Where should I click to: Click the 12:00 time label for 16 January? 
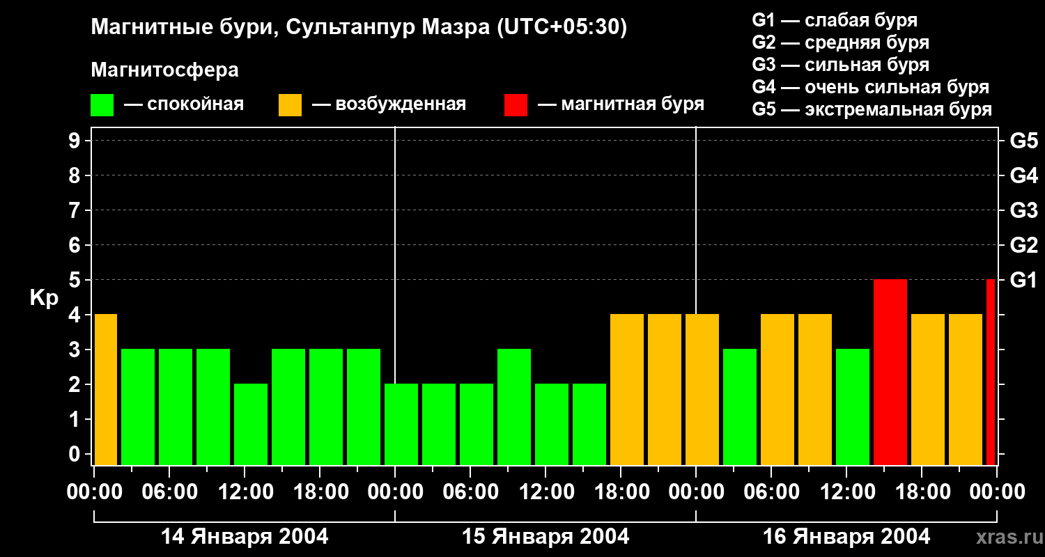click(848, 492)
